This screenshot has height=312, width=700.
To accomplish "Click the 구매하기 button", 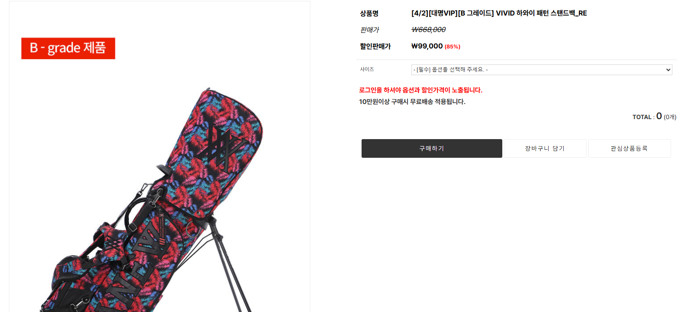I will (x=431, y=148).
